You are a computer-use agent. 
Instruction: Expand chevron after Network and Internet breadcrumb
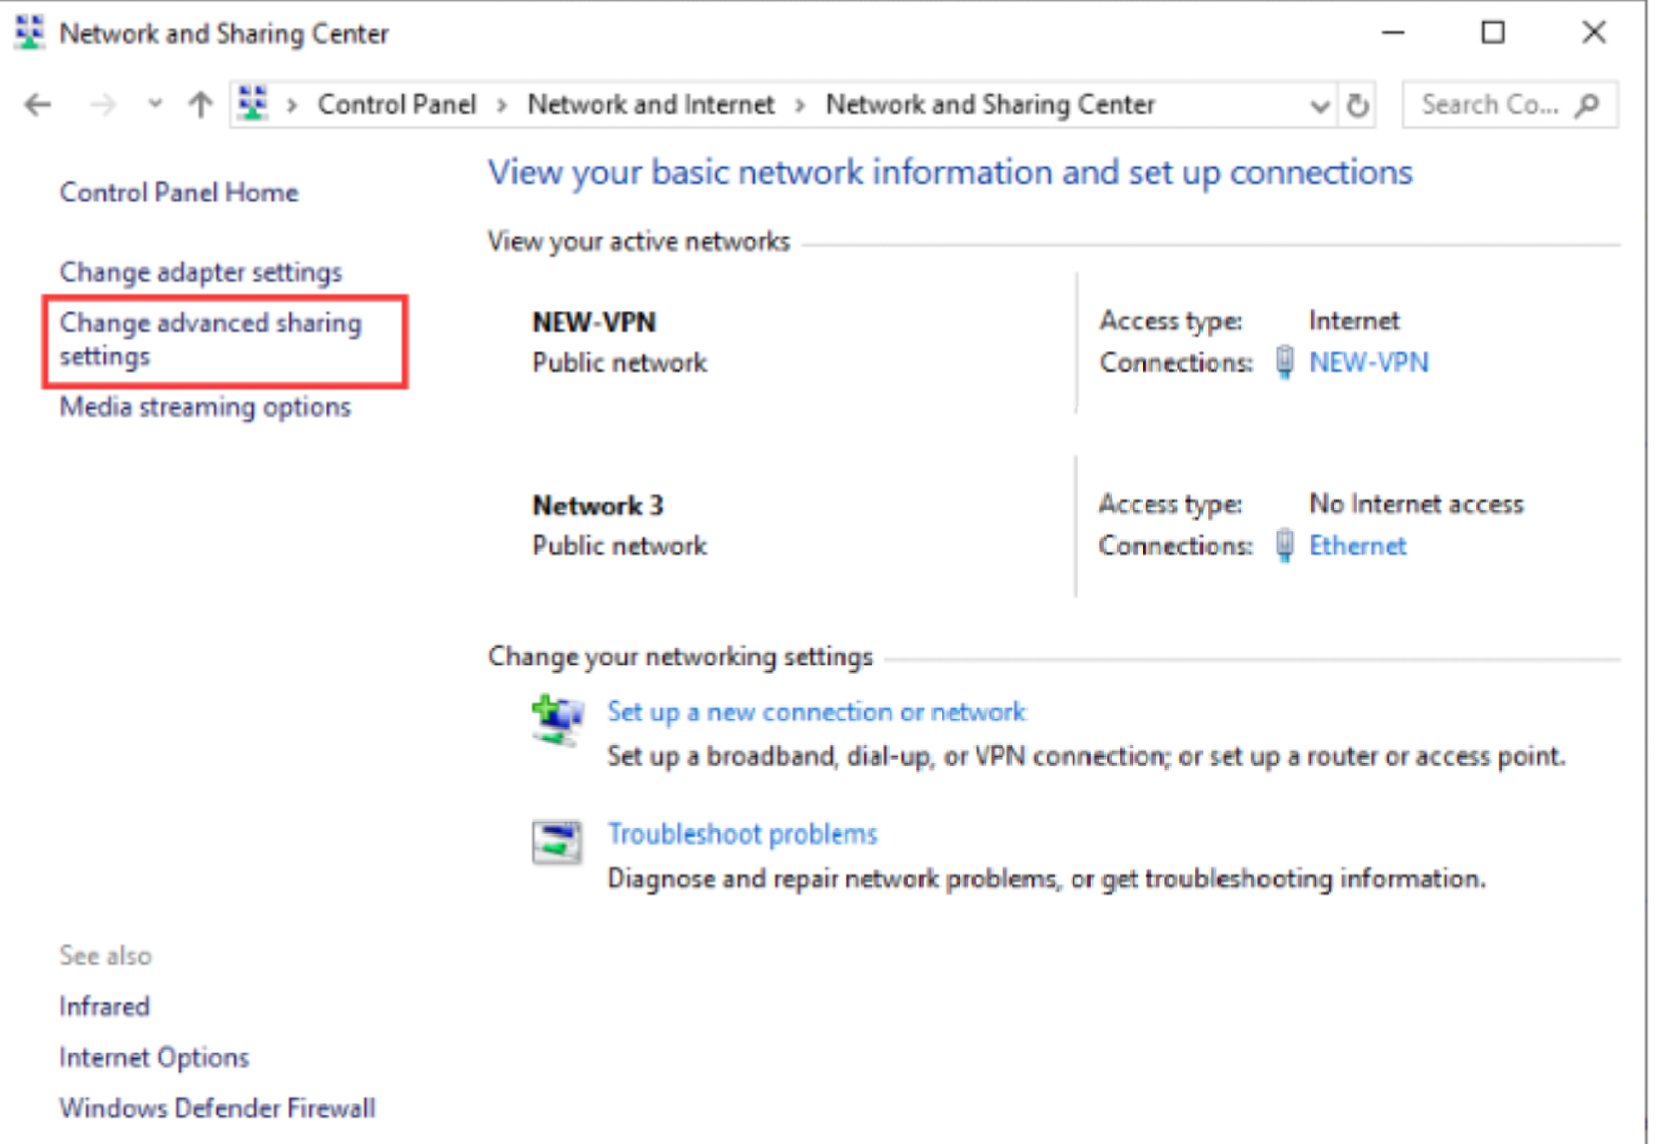coord(800,105)
